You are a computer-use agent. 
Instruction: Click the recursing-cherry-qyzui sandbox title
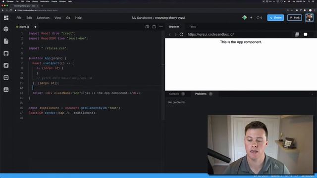pyautogui.click(x=170, y=18)
